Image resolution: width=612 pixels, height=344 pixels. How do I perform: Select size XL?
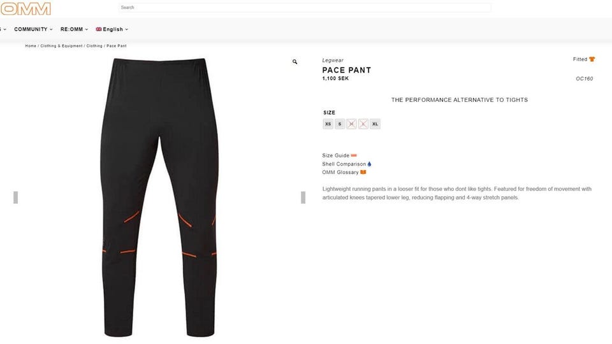pyautogui.click(x=375, y=124)
